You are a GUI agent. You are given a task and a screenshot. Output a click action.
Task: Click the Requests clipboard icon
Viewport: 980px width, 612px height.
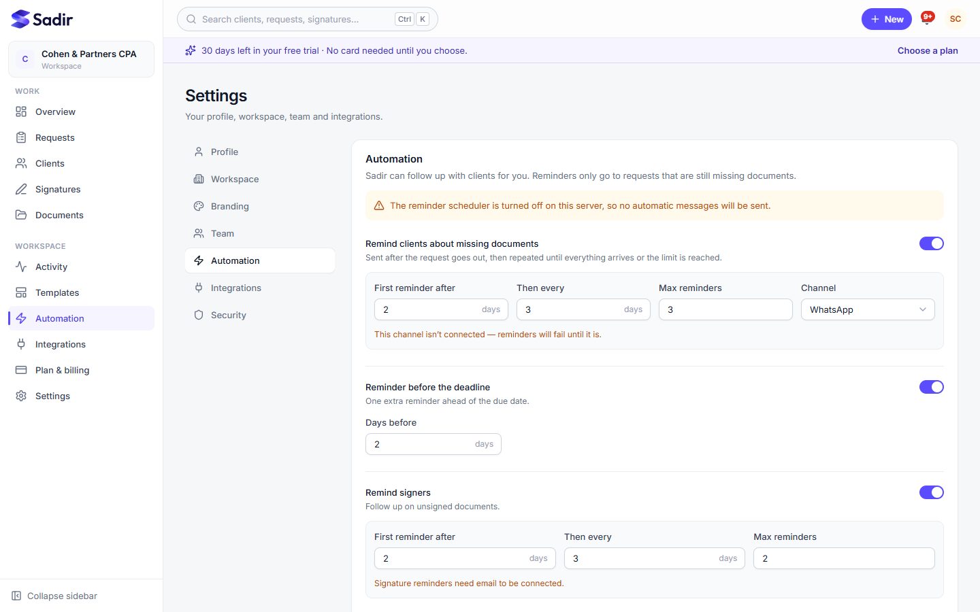tap(21, 137)
